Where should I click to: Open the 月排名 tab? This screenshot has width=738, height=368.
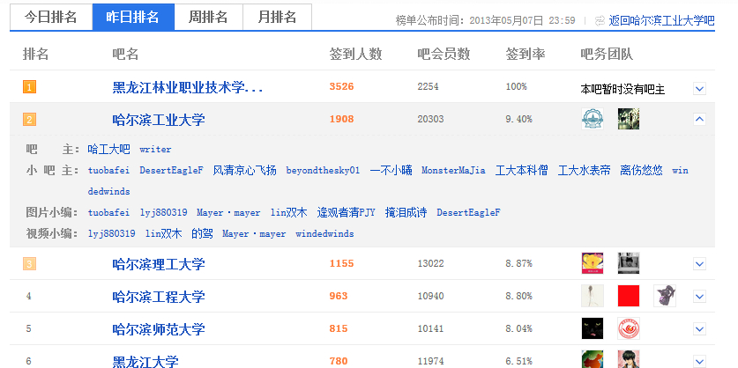point(277,18)
